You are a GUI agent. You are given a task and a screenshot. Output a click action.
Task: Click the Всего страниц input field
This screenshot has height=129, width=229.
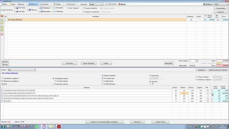coord(194,61)
